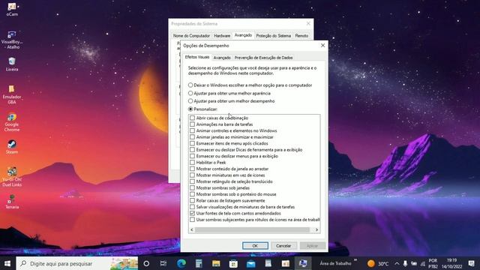Enable 'Mostrar sombras sob o ponteiro do mouse'

coord(192,194)
